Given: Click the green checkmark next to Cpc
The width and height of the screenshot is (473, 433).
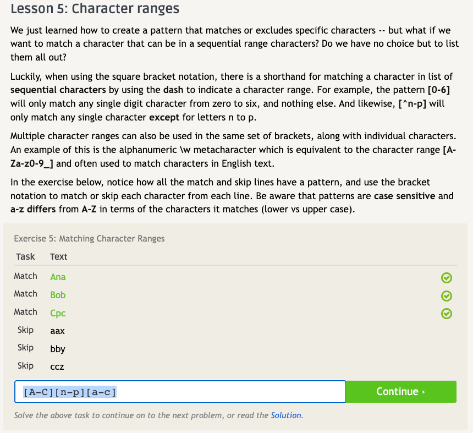Looking at the screenshot, I should click(447, 314).
